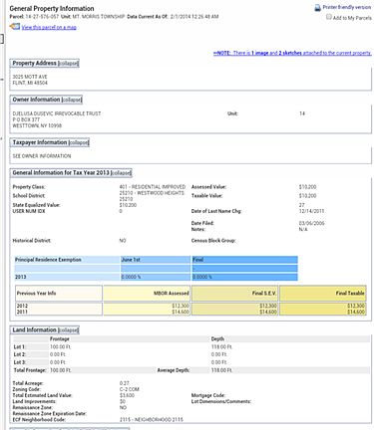Click the Principal Residence Exemption header cell
This screenshot has width=374, height=430.
pyautogui.click(x=67, y=260)
